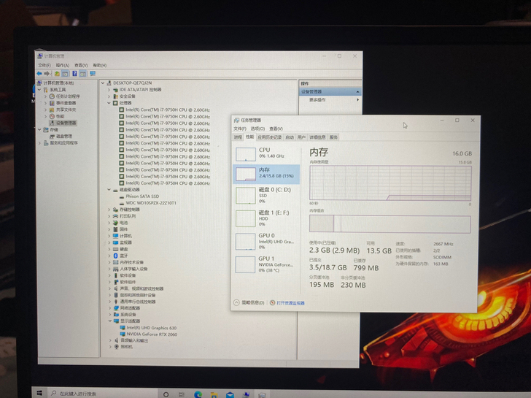Viewport: 531px width, 398px height.
Task: Expand the 存储控制器 node
Action: (x=109, y=210)
